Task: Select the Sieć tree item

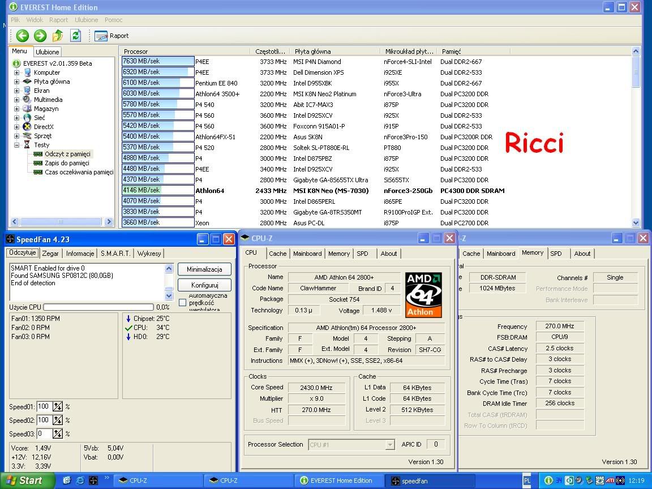Action: pyautogui.click(x=40, y=118)
